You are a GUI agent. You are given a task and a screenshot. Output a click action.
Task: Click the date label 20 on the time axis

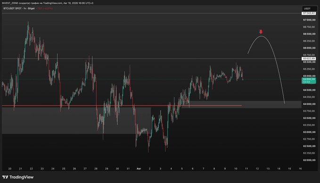click(10, 168)
